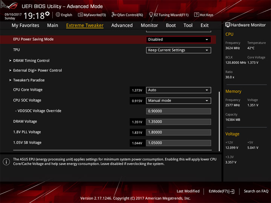Screen dimensions: 271x203
Task: Click English language button
Action: pyautogui.click(x=67, y=15)
